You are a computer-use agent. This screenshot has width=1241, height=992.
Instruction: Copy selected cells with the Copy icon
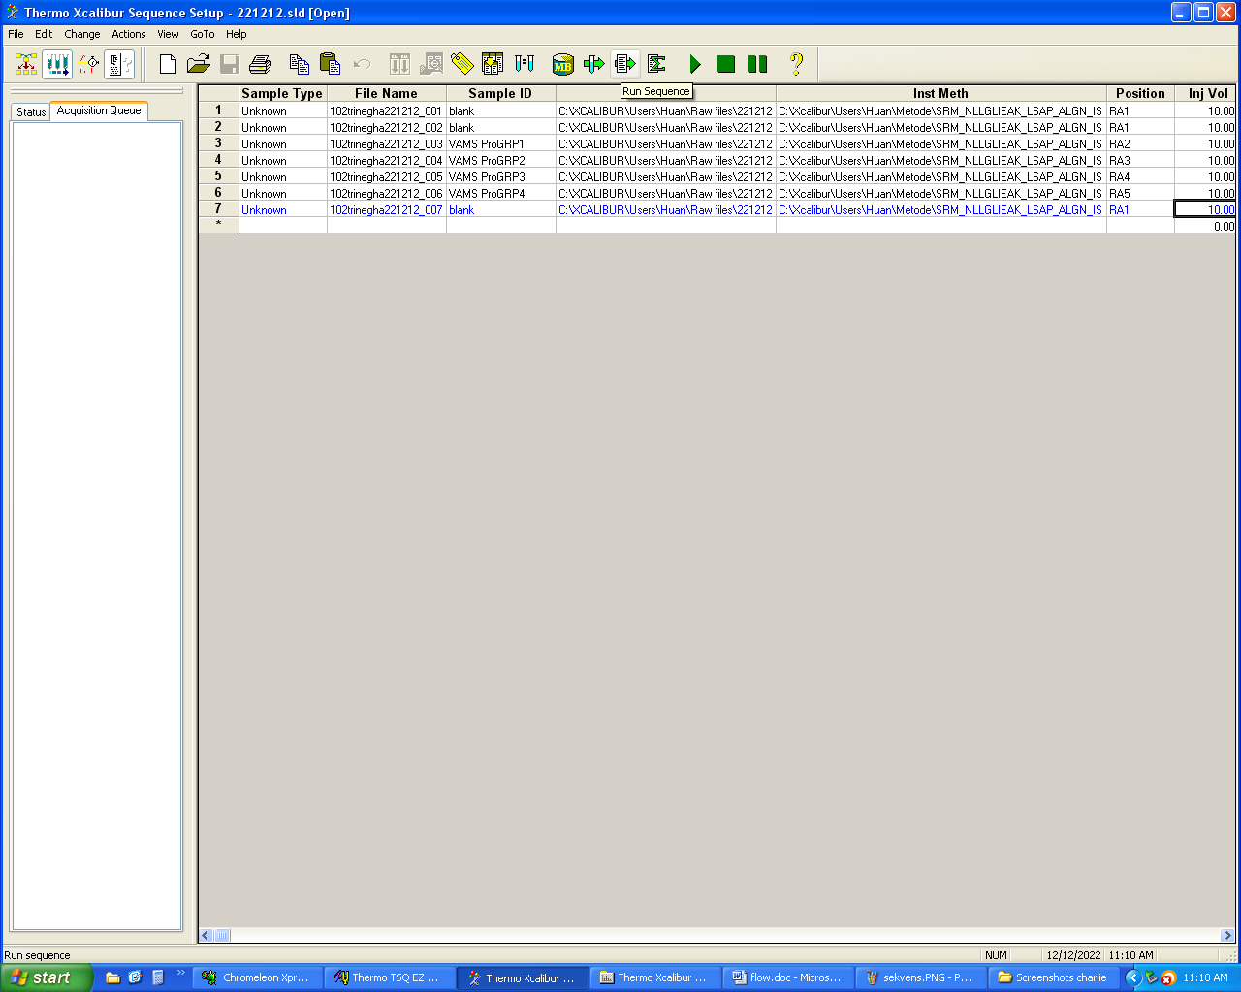pyautogui.click(x=300, y=64)
